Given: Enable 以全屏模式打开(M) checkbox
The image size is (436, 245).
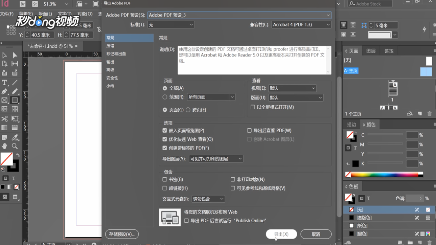Looking at the screenshot, I should click(x=253, y=107).
